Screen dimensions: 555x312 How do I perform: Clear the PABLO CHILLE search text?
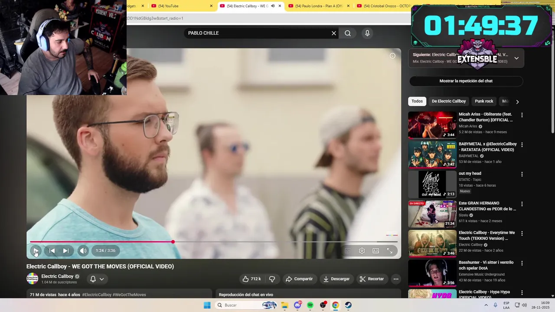[x=334, y=33]
